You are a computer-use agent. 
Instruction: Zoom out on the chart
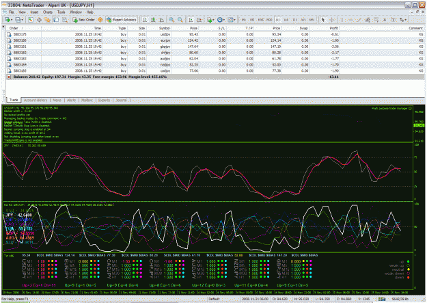coord(180,20)
